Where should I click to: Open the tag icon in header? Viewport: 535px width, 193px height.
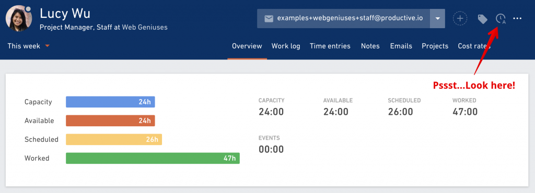[x=482, y=19]
